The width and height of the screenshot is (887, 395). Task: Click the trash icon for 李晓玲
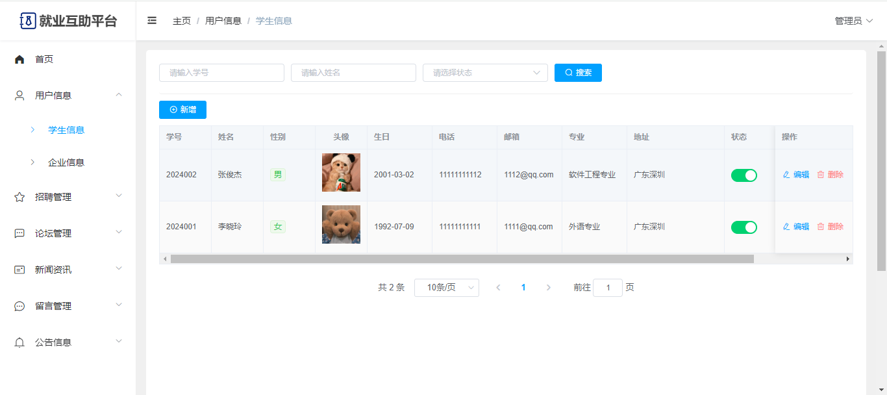820,227
